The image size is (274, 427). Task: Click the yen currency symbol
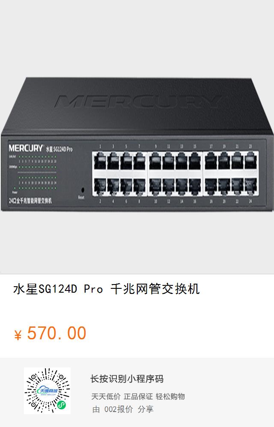[x=18, y=335]
